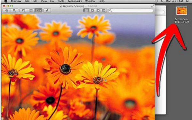Screen dimensions: 192x120
Task: Open the View menu
Action: (44, 1)
